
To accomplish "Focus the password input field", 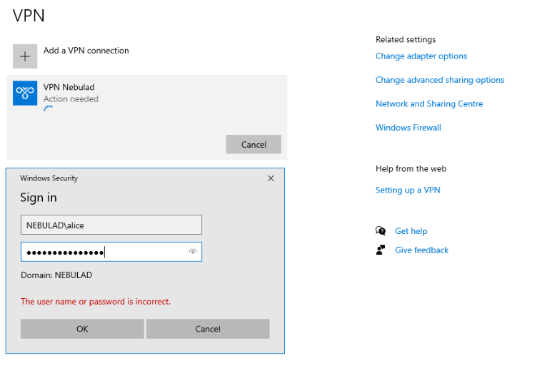I will pyautogui.click(x=111, y=252).
